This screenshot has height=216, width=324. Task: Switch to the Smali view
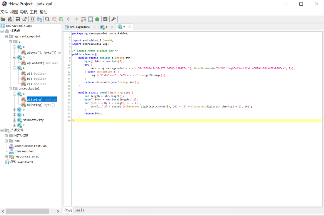point(79,210)
